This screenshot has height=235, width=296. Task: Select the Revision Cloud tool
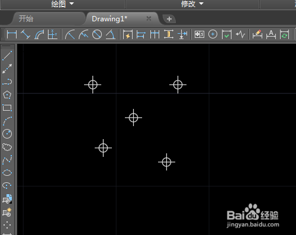coord(7,147)
